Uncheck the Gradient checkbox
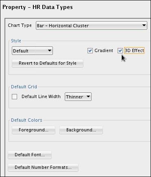Screen dimensions: 151x177 [90, 50]
